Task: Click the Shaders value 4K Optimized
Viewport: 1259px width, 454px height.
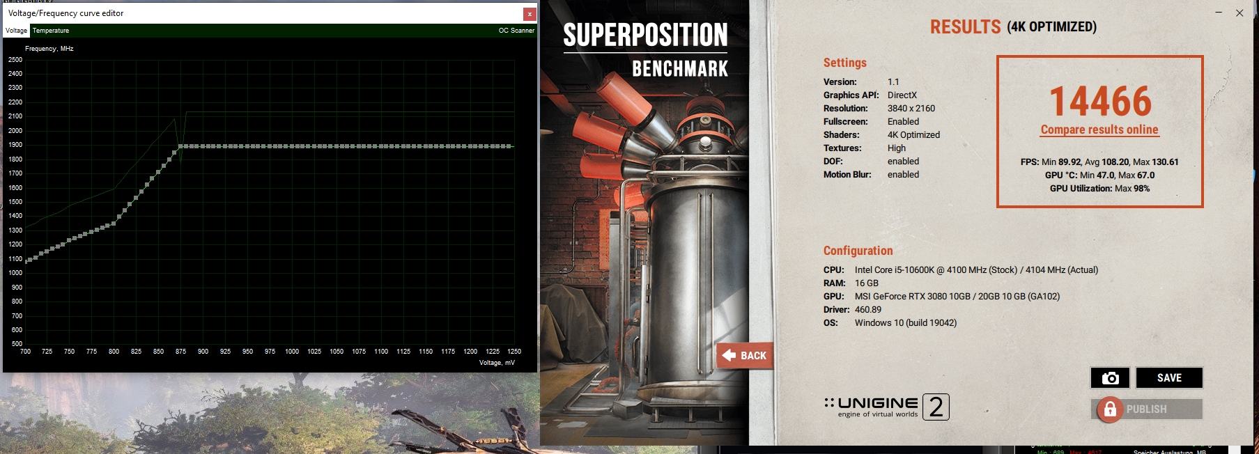Action: 913,135
